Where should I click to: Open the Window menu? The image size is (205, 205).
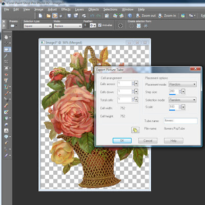tap(128, 9)
